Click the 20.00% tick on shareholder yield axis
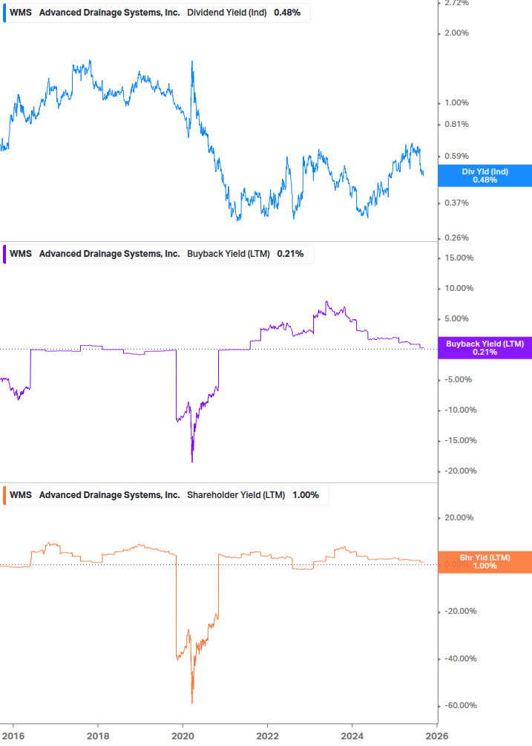The image size is (532, 746). pyautogui.click(x=459, y=517)
